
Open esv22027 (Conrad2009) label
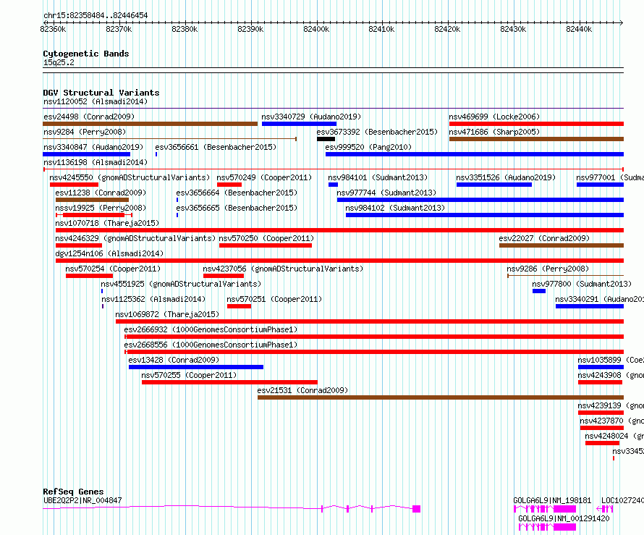(544, 238)
